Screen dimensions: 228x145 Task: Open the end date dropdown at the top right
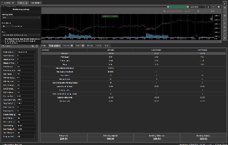click(x=197, y=7)
